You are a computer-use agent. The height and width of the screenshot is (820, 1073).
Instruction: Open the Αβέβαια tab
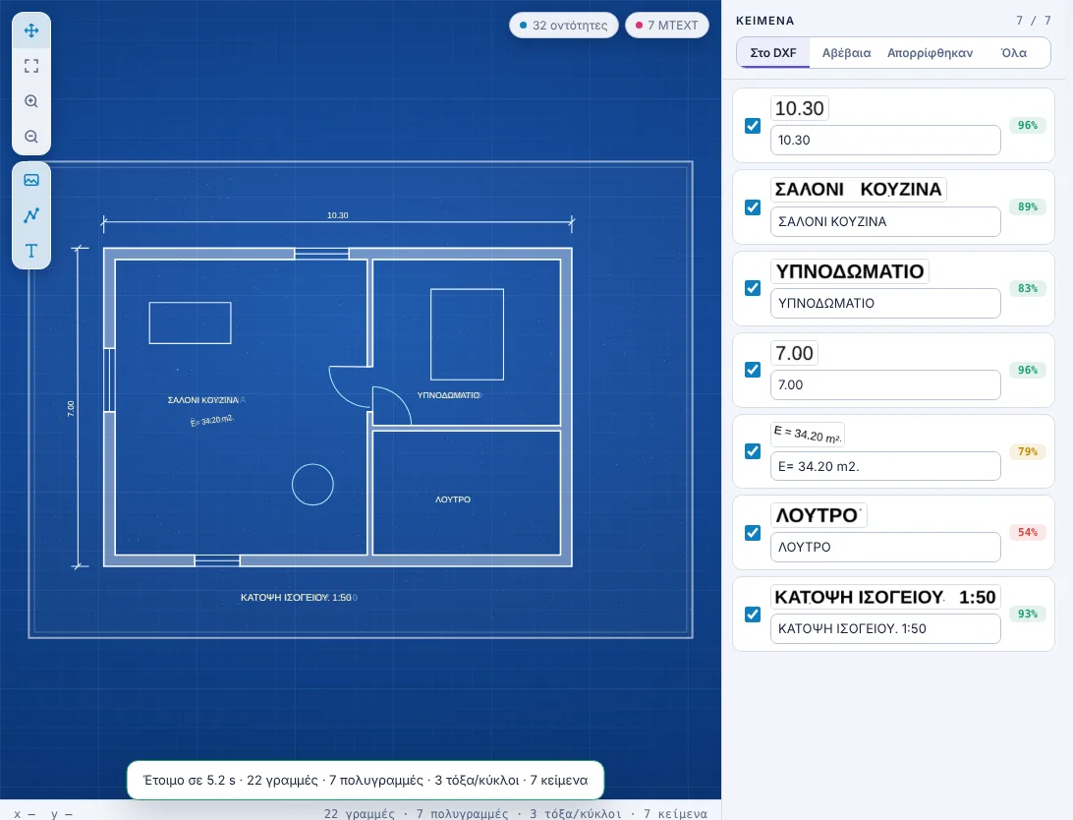tap(846, 53)
